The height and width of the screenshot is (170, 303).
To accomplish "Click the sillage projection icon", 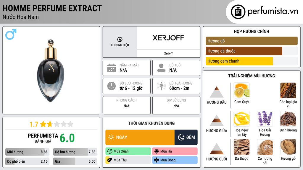I will tap(161, 86).
